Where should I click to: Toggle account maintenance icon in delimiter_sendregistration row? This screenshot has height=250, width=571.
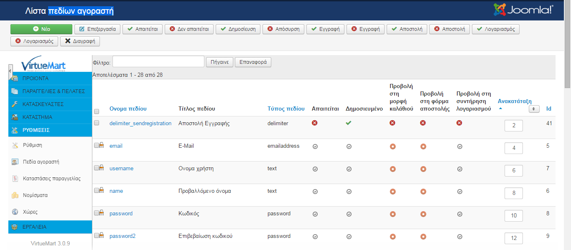(x=459, y=123)
